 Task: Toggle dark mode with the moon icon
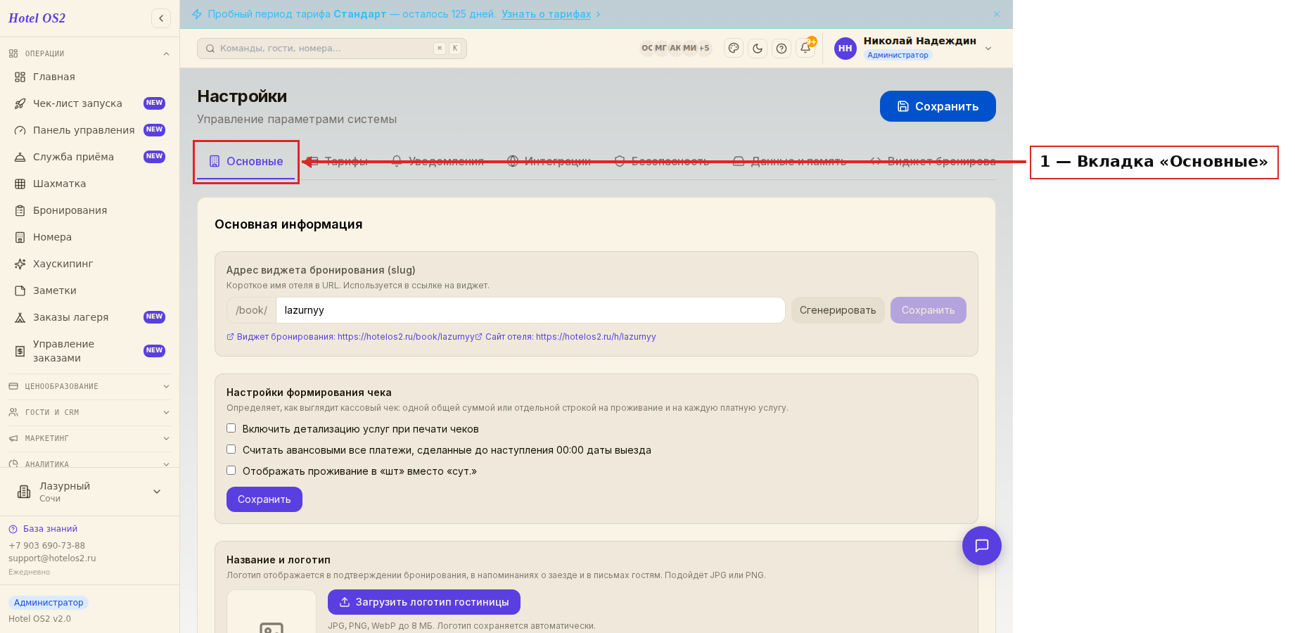click(758, 49)
